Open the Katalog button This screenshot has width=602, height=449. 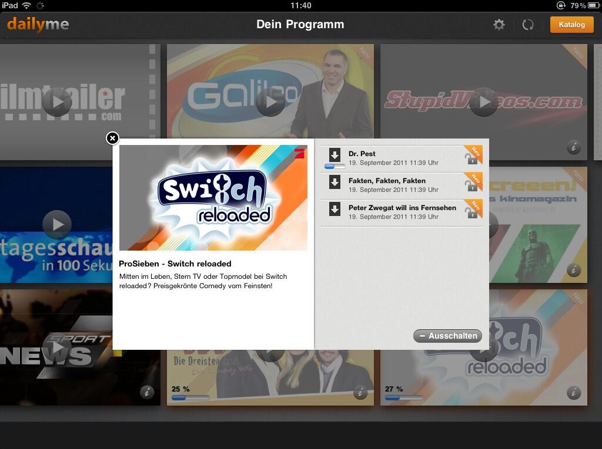coord(571,25)
